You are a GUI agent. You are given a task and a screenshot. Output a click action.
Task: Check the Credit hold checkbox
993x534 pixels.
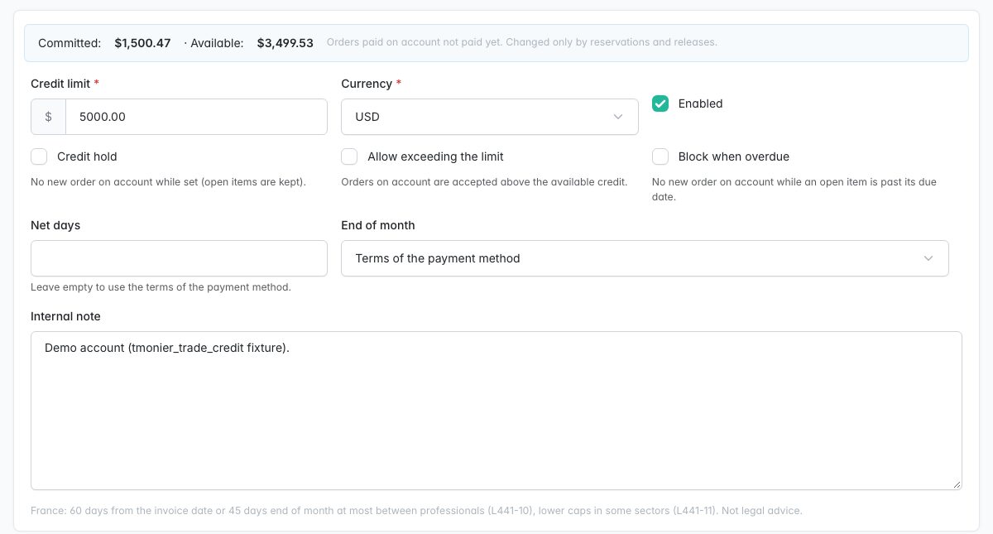[39, 156]
